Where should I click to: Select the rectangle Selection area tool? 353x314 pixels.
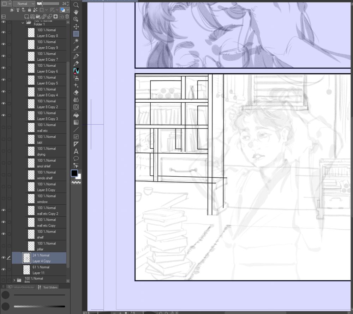pos(76,34)
